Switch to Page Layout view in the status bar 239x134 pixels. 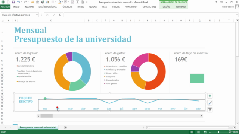pos(198,132)
